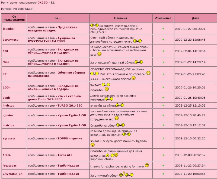The width and height of the screenshot is (217, 179).
Task: Open the 'TURBO 261-330' topic link
Action: [70, 106]
